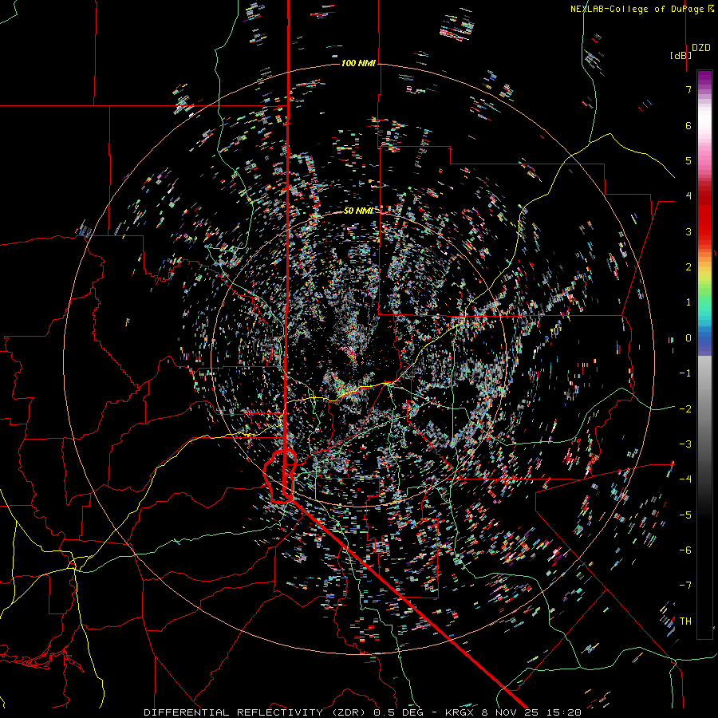Click the 3 value on color scale
The height and width of the screenshot is (718, 718).
(x=688, y=231)
